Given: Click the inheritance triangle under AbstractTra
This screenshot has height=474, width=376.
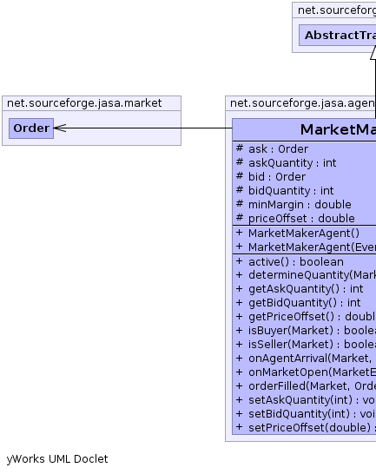Looking at the screenshot, I should point(373,54).
